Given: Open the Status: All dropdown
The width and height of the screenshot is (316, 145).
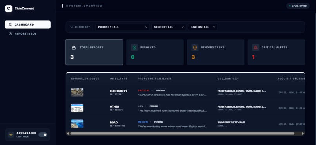Looking at the screenshot, I should click(x=203, y=27).
